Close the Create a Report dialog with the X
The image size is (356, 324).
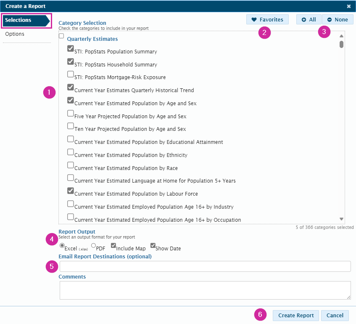tap(349, 6)
